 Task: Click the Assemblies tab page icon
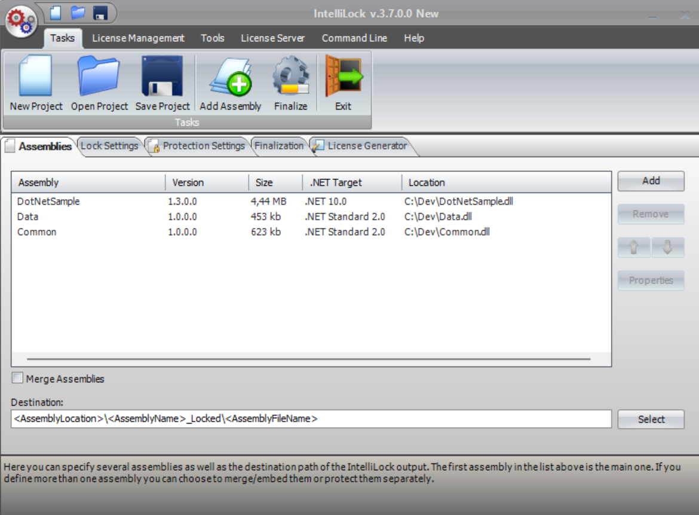pos(10,147)
